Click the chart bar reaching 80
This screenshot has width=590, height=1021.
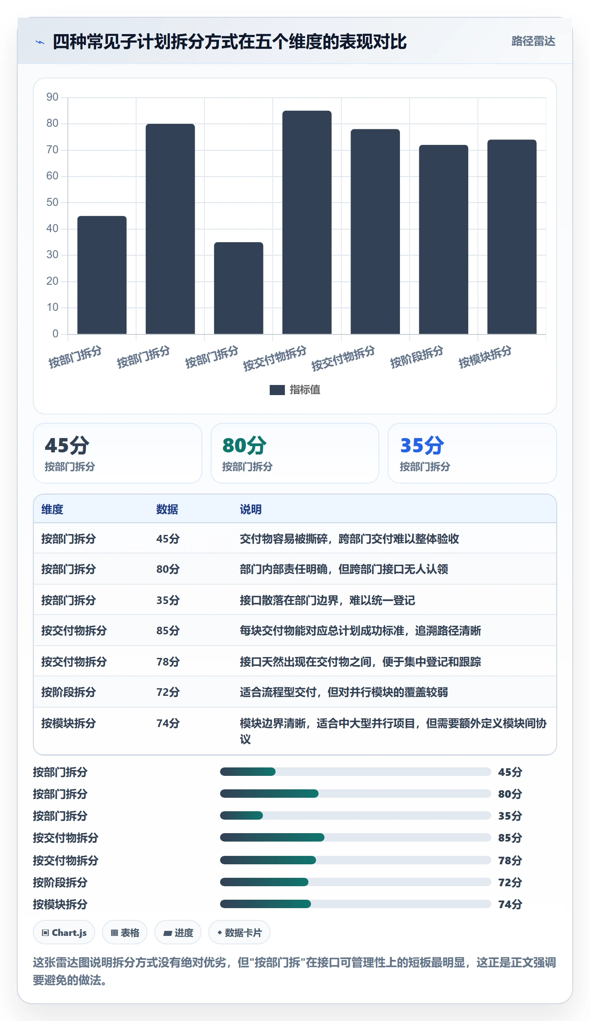coord(170,229)
